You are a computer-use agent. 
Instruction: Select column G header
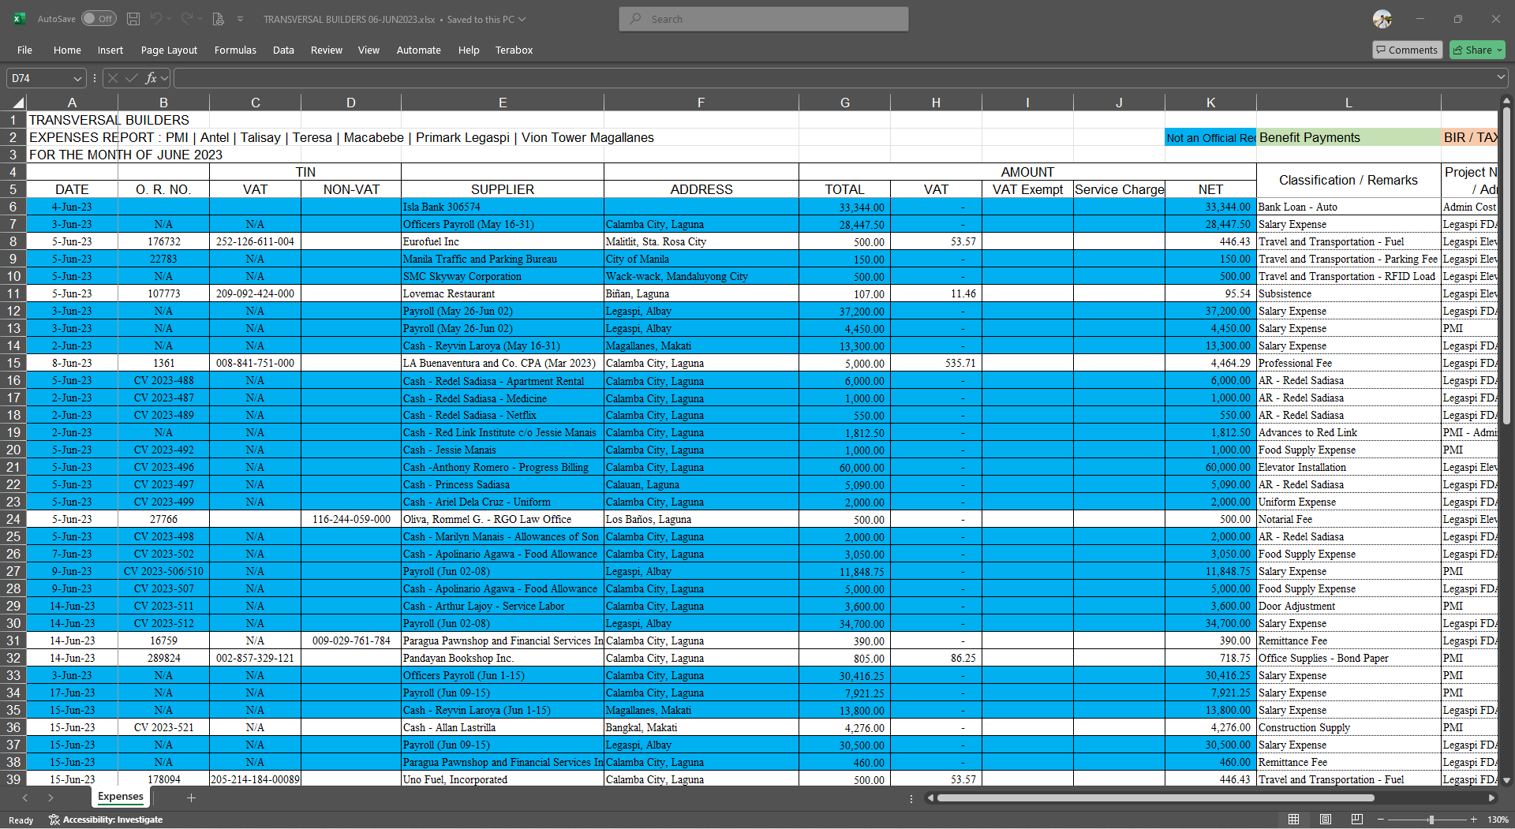(844, 103)
